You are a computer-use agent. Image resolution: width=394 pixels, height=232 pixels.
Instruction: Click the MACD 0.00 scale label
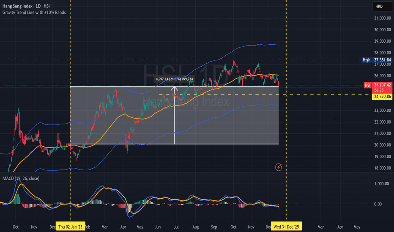click(x=379, y=204)
